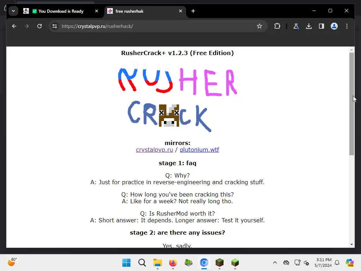Go back to the previous page

[x=14, y=26]
